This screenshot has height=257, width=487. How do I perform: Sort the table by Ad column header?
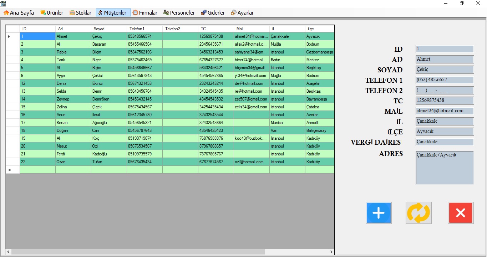pos(73,29)
